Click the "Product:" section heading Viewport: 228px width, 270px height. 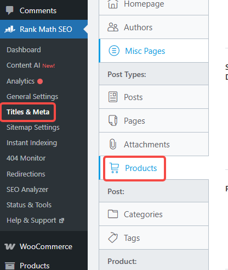[122, 261]
